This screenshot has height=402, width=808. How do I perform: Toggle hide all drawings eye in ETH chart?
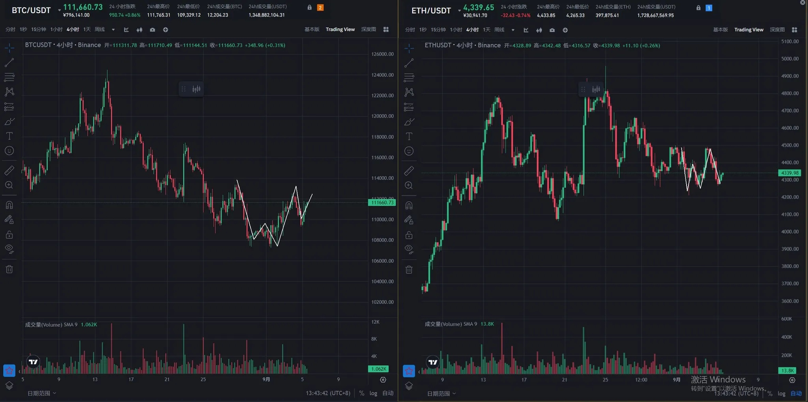coord(409,249)
